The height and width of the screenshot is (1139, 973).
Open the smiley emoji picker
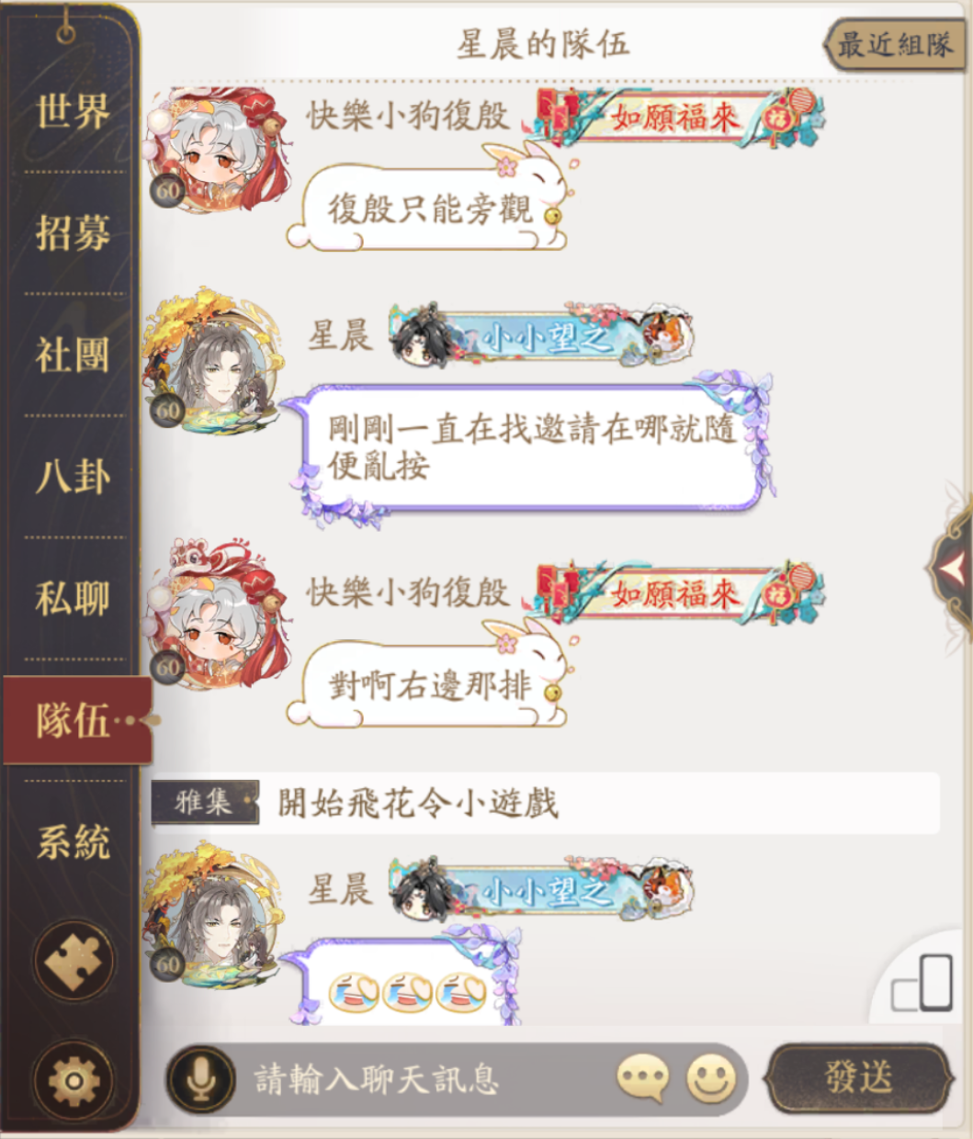pos(712,1078)
